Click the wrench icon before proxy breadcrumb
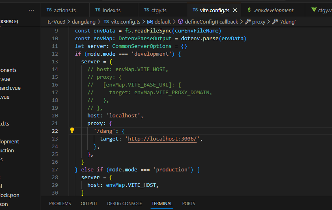Image resolution: width=332 pixels, height=210 pixels. [x=248, y=22]
